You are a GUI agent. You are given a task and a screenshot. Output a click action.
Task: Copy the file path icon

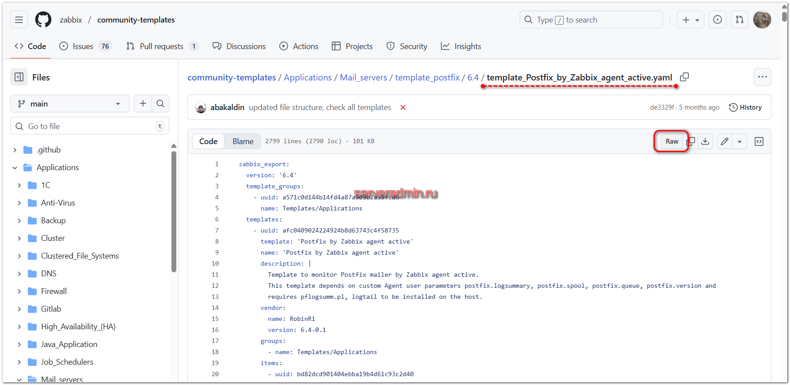coord(684,77)
